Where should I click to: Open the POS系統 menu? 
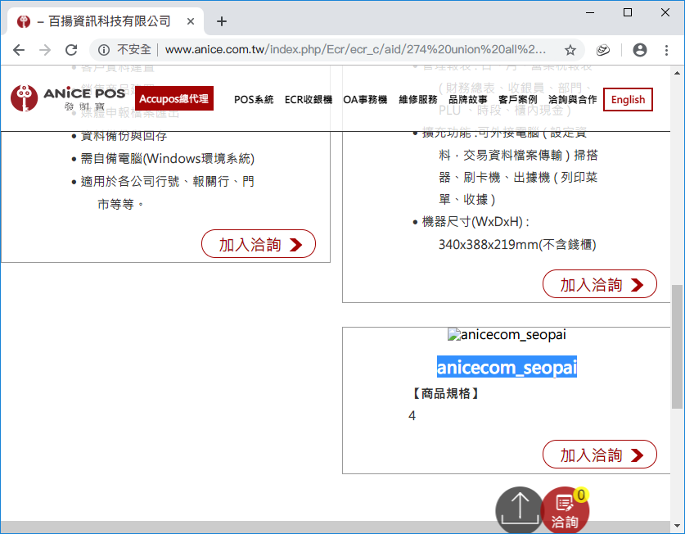[254, 99]
